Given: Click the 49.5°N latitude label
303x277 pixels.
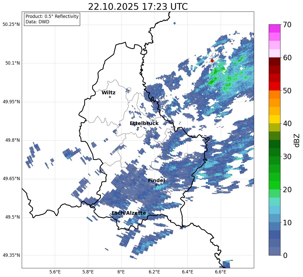Looking at the screenshot, I should tap(13, 217).
